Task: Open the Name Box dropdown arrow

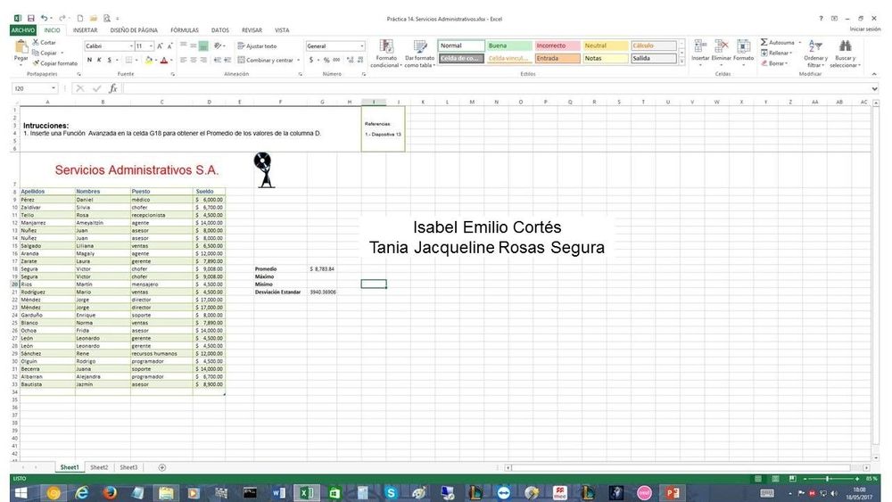Action: [x=54, y=88]
